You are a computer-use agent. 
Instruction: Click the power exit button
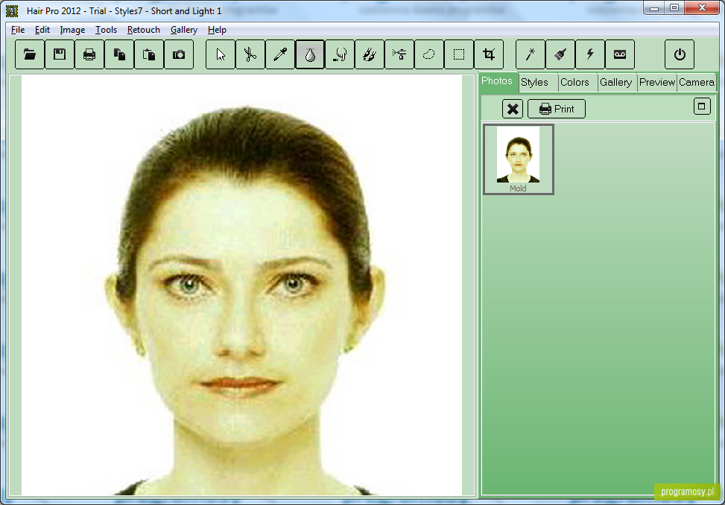click(x=680, y=54)
